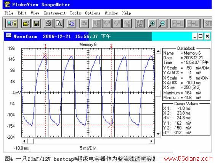
Task: Click the cursor 2 crosshair on waveform trough
Action: tap(111, 125)
